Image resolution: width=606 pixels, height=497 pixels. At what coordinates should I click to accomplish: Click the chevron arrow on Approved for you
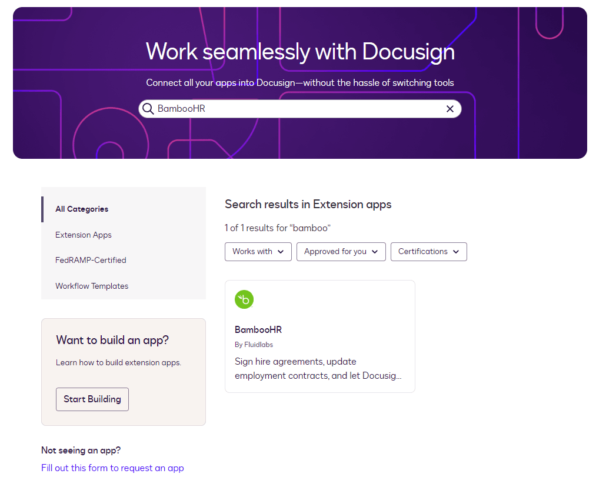click(375, 252)
